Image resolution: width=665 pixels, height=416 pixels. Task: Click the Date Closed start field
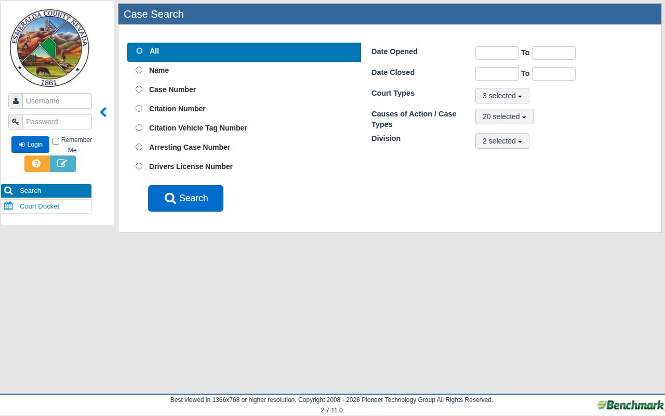(497, 74)
